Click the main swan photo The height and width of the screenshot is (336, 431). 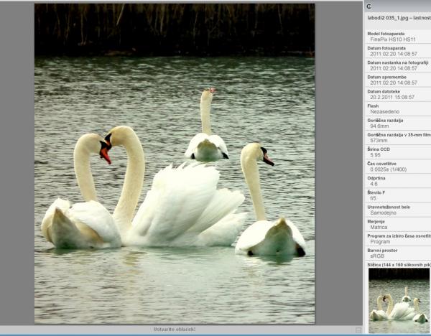[x=175, y=164]
